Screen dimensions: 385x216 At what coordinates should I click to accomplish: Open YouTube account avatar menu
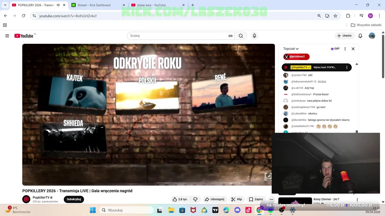pos(372,36)
